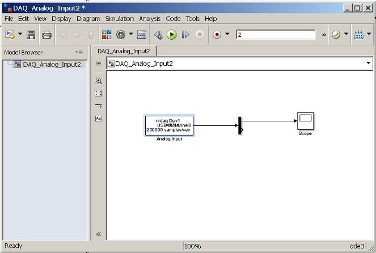
Task: Click the simulation stop time field
Action: click(275, 35)
